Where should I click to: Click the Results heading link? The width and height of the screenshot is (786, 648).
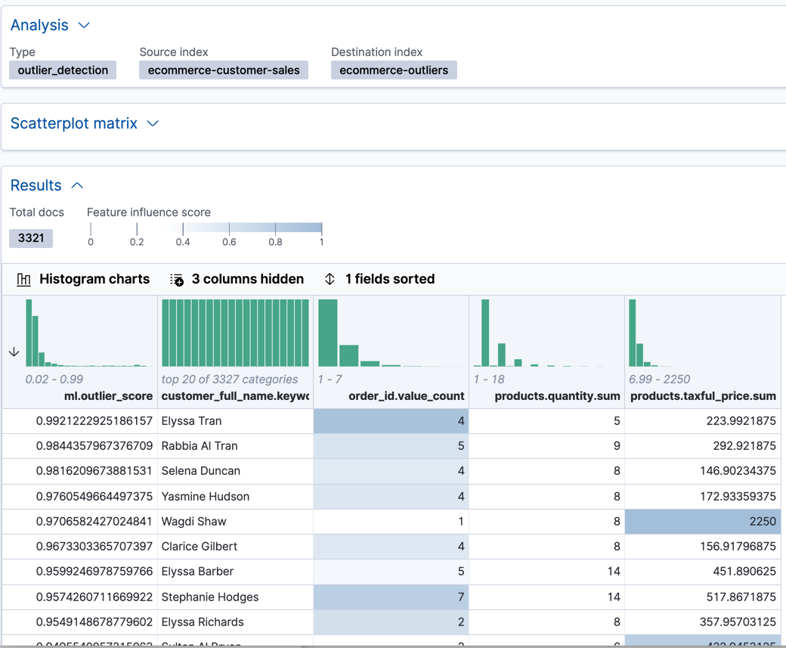[36, 184]
